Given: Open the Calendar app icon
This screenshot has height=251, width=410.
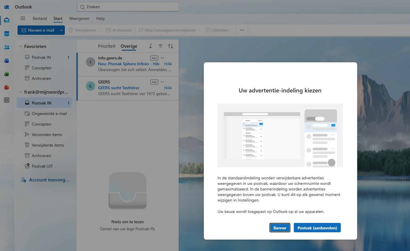Looking at the screenshot, I should (x=7, y=34).
